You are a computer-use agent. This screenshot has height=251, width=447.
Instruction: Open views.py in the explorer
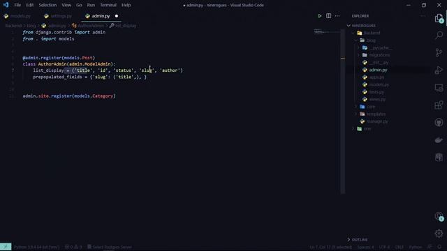coord(377,100)
